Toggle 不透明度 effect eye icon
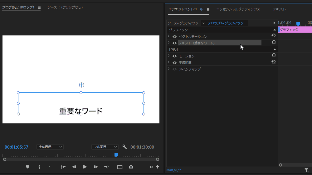Screen dimensions: 312x175 click(x=174, y=62)
